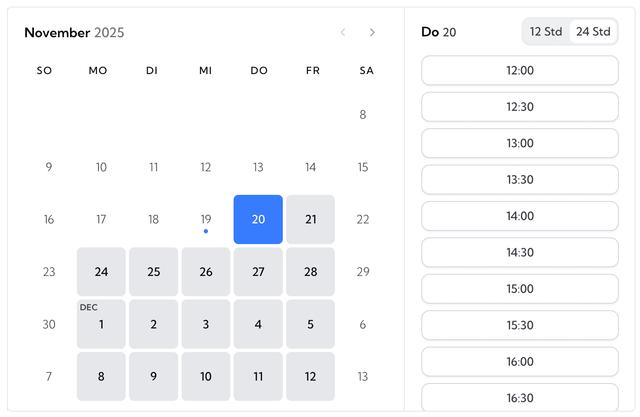
Task: Choose Friday November 28
Action: [310, 272]
